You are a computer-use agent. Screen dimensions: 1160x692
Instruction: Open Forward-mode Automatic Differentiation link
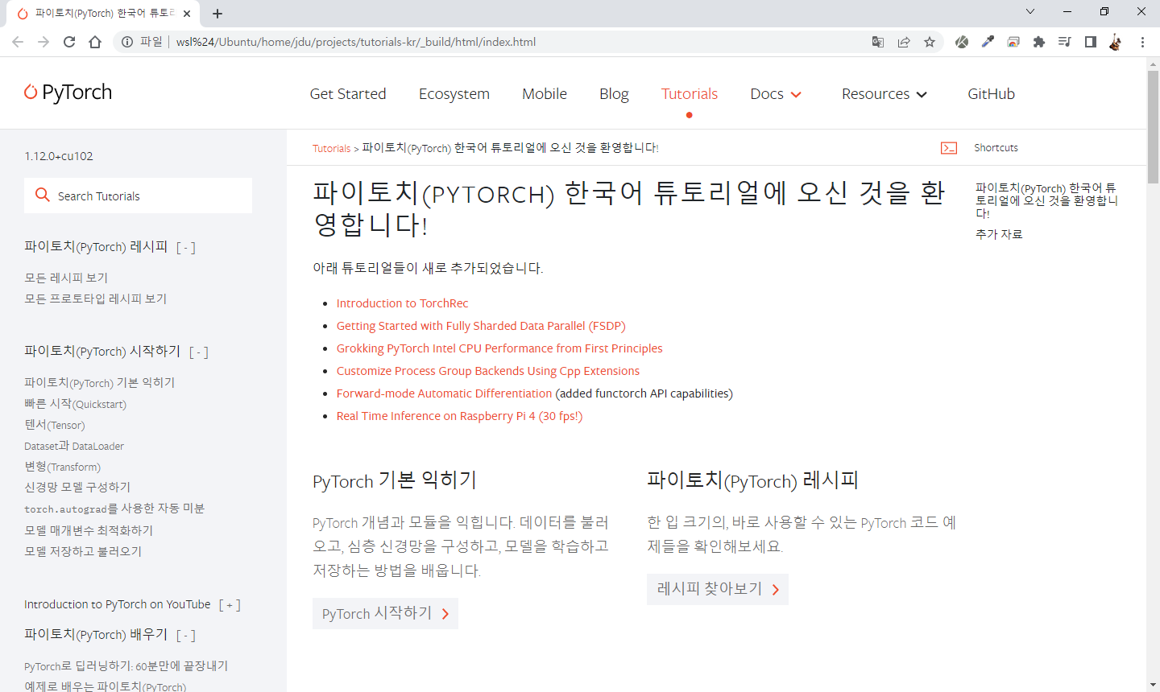click(445, 393)
